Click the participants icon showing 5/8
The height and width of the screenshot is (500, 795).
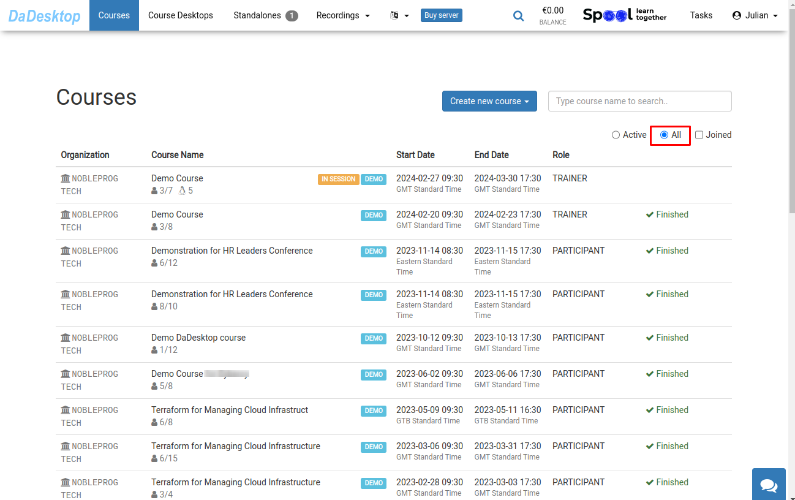pyautogui.click(x=154, y=386)
